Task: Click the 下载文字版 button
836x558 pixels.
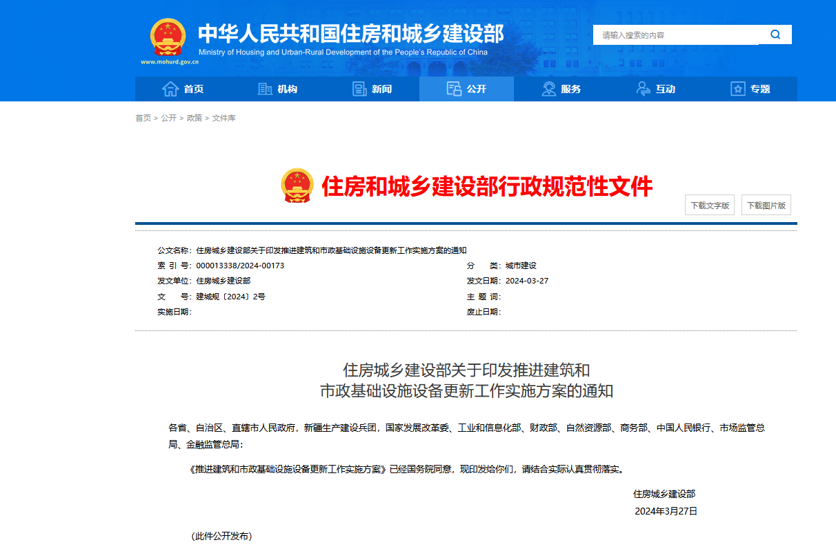Action: tap(710, 205)
